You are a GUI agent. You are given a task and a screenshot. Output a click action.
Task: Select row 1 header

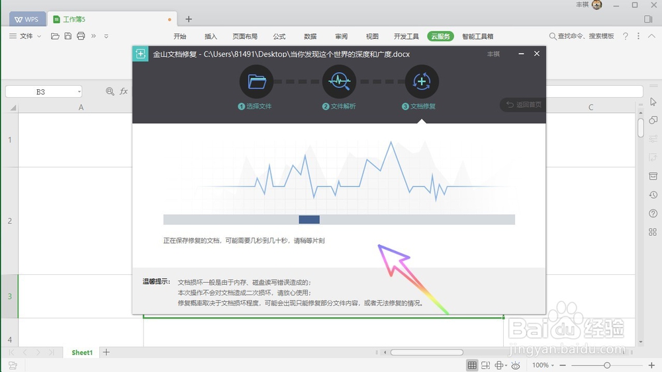[10, 139]
